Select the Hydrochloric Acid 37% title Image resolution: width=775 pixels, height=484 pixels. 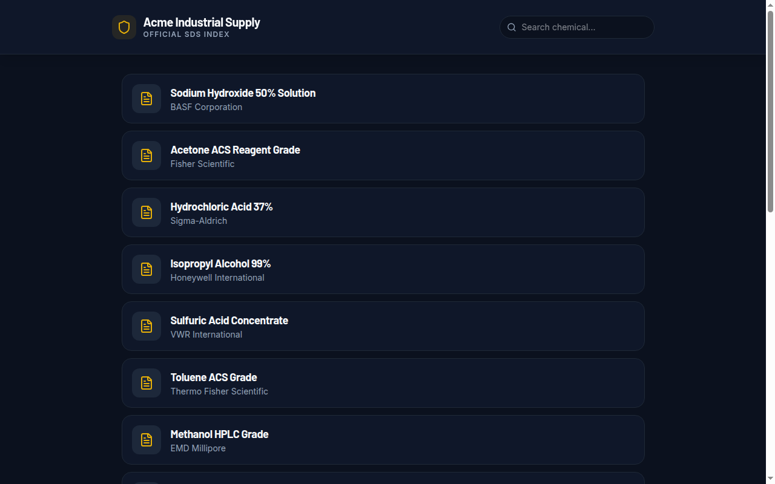click(222, 207)
